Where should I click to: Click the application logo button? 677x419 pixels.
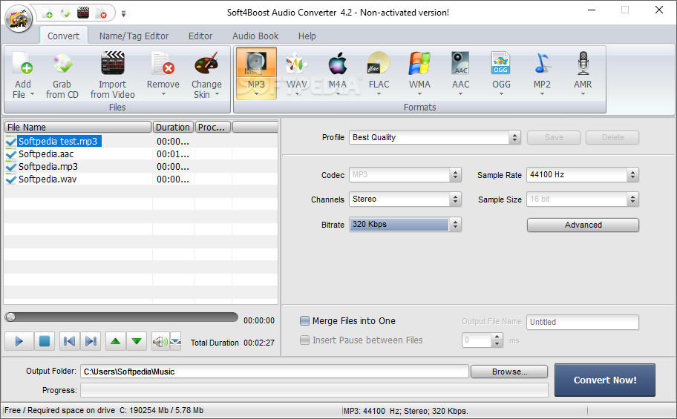coord(19,19)
